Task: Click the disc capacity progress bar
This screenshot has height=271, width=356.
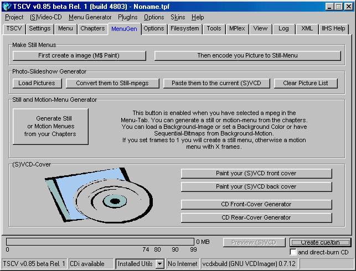Action: click(x=100, y=242)
